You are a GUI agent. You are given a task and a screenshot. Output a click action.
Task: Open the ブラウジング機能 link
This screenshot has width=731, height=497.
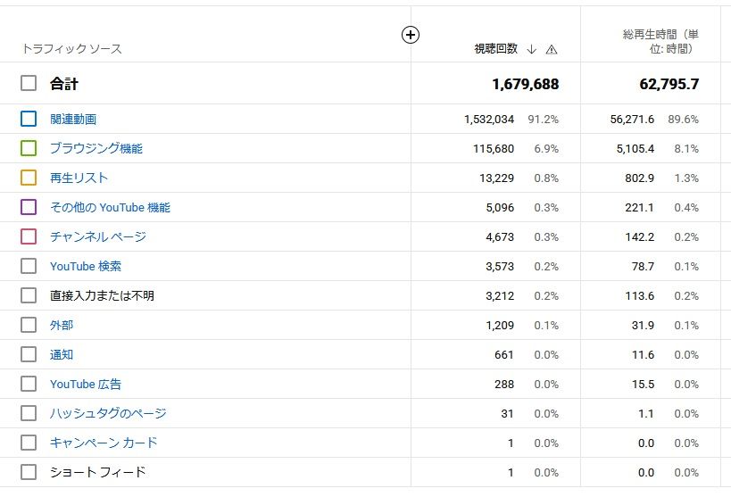coord(96,148)
